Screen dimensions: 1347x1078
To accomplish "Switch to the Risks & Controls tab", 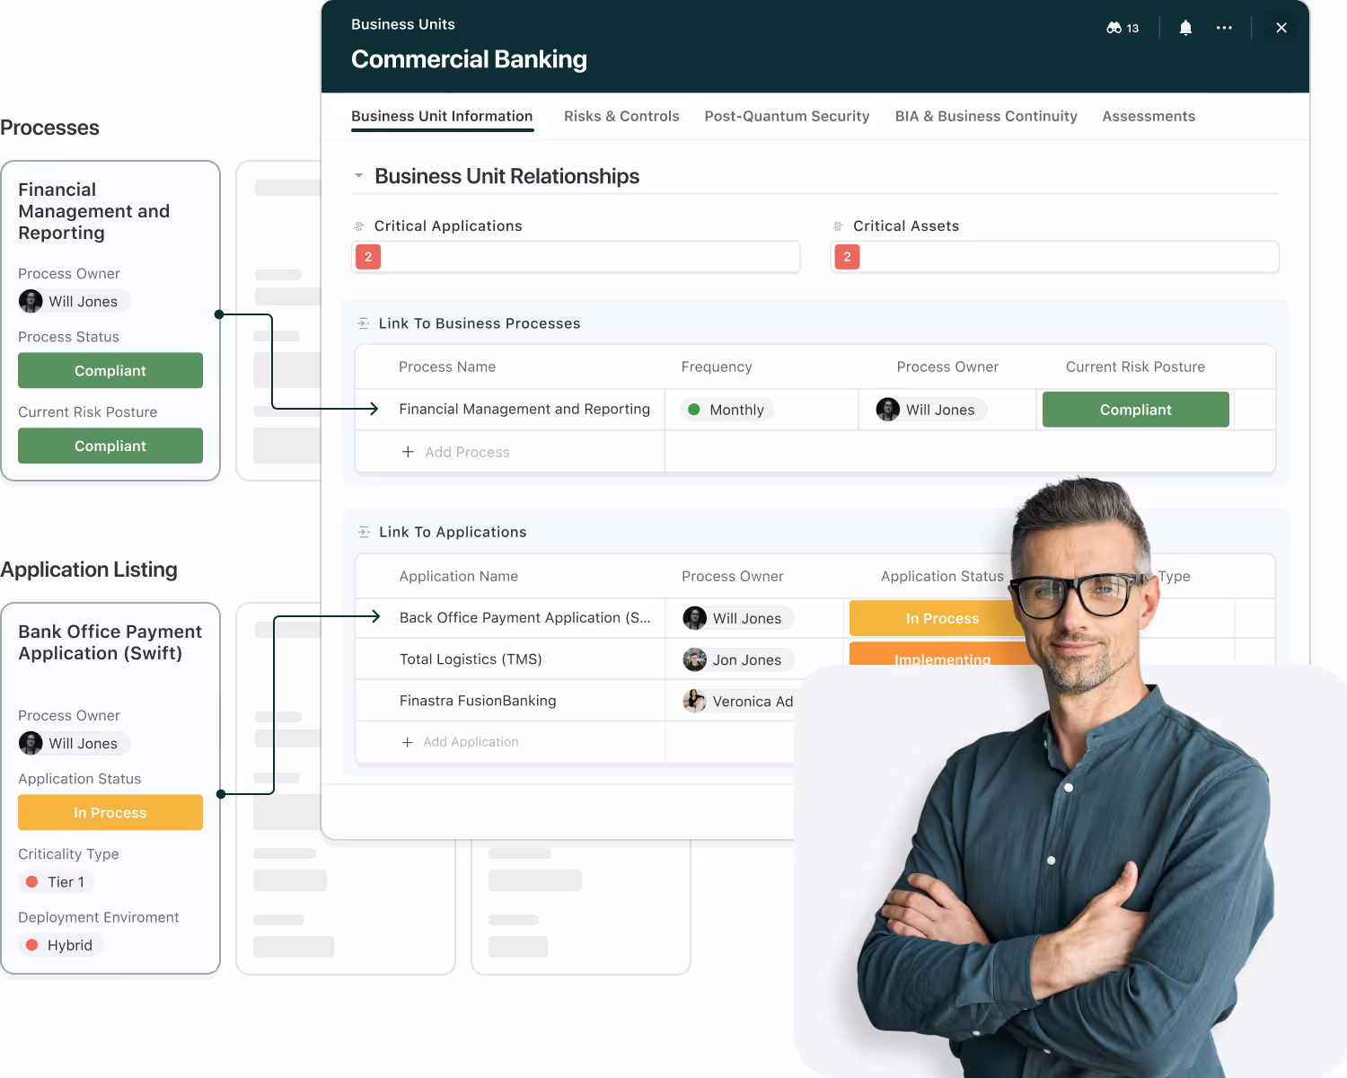I will coord(621,117).
